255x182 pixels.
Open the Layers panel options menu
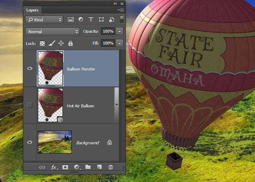point(121,10)
